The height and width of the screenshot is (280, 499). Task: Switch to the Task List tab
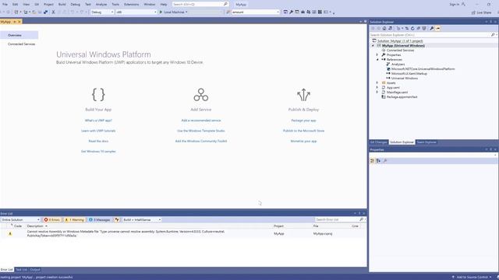(x=21, y=270)
